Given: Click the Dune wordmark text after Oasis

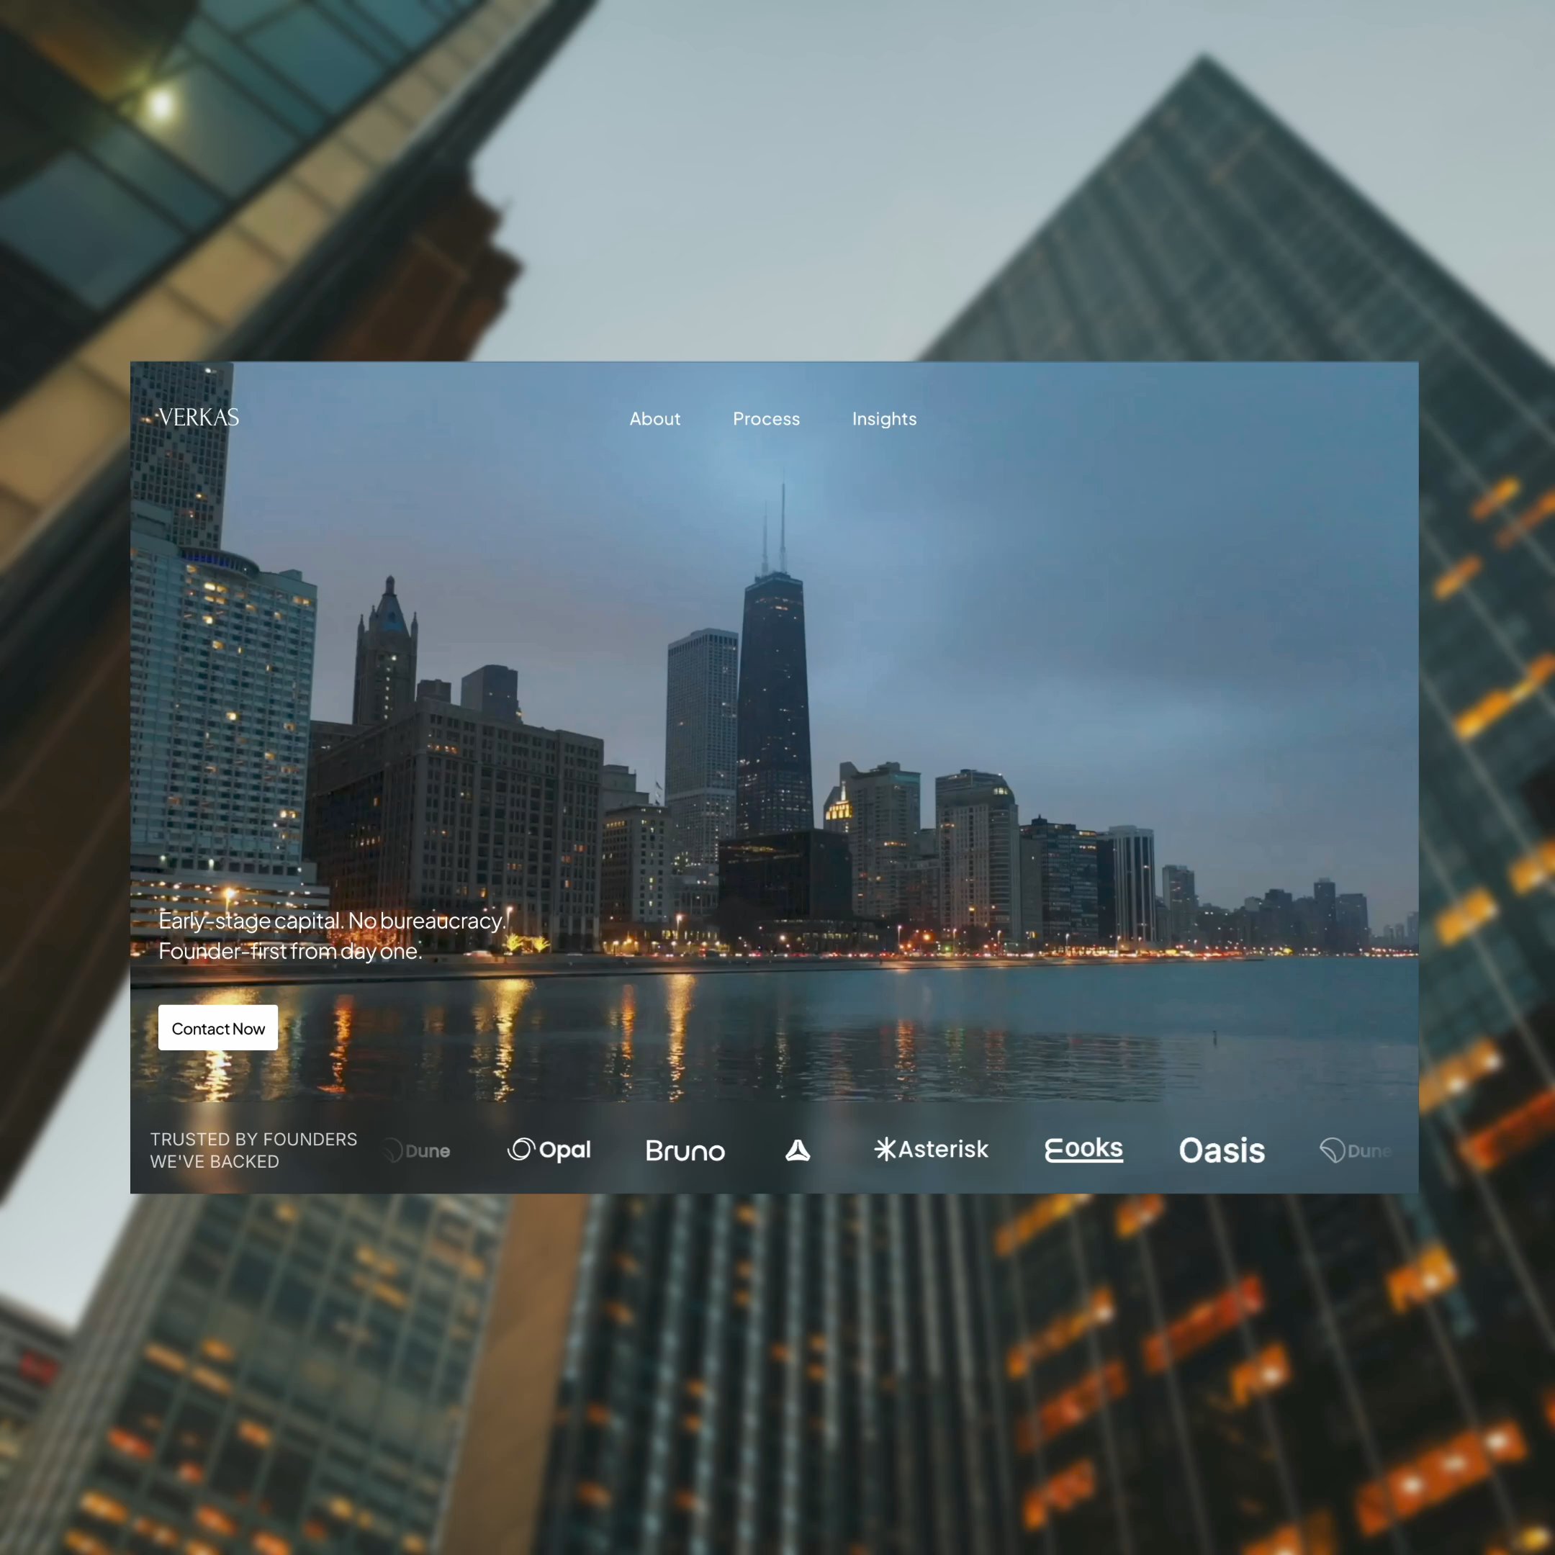Looking at the screenshot, I should click(1369, 1151).
